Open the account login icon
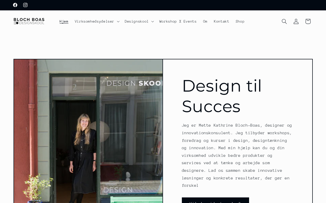This screenshot has width=326, height=203. [x=296, y=21]
